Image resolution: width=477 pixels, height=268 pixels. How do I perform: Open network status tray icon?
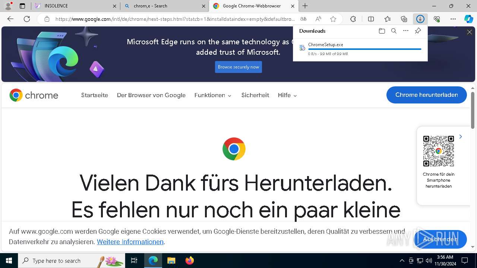[420, 261]
